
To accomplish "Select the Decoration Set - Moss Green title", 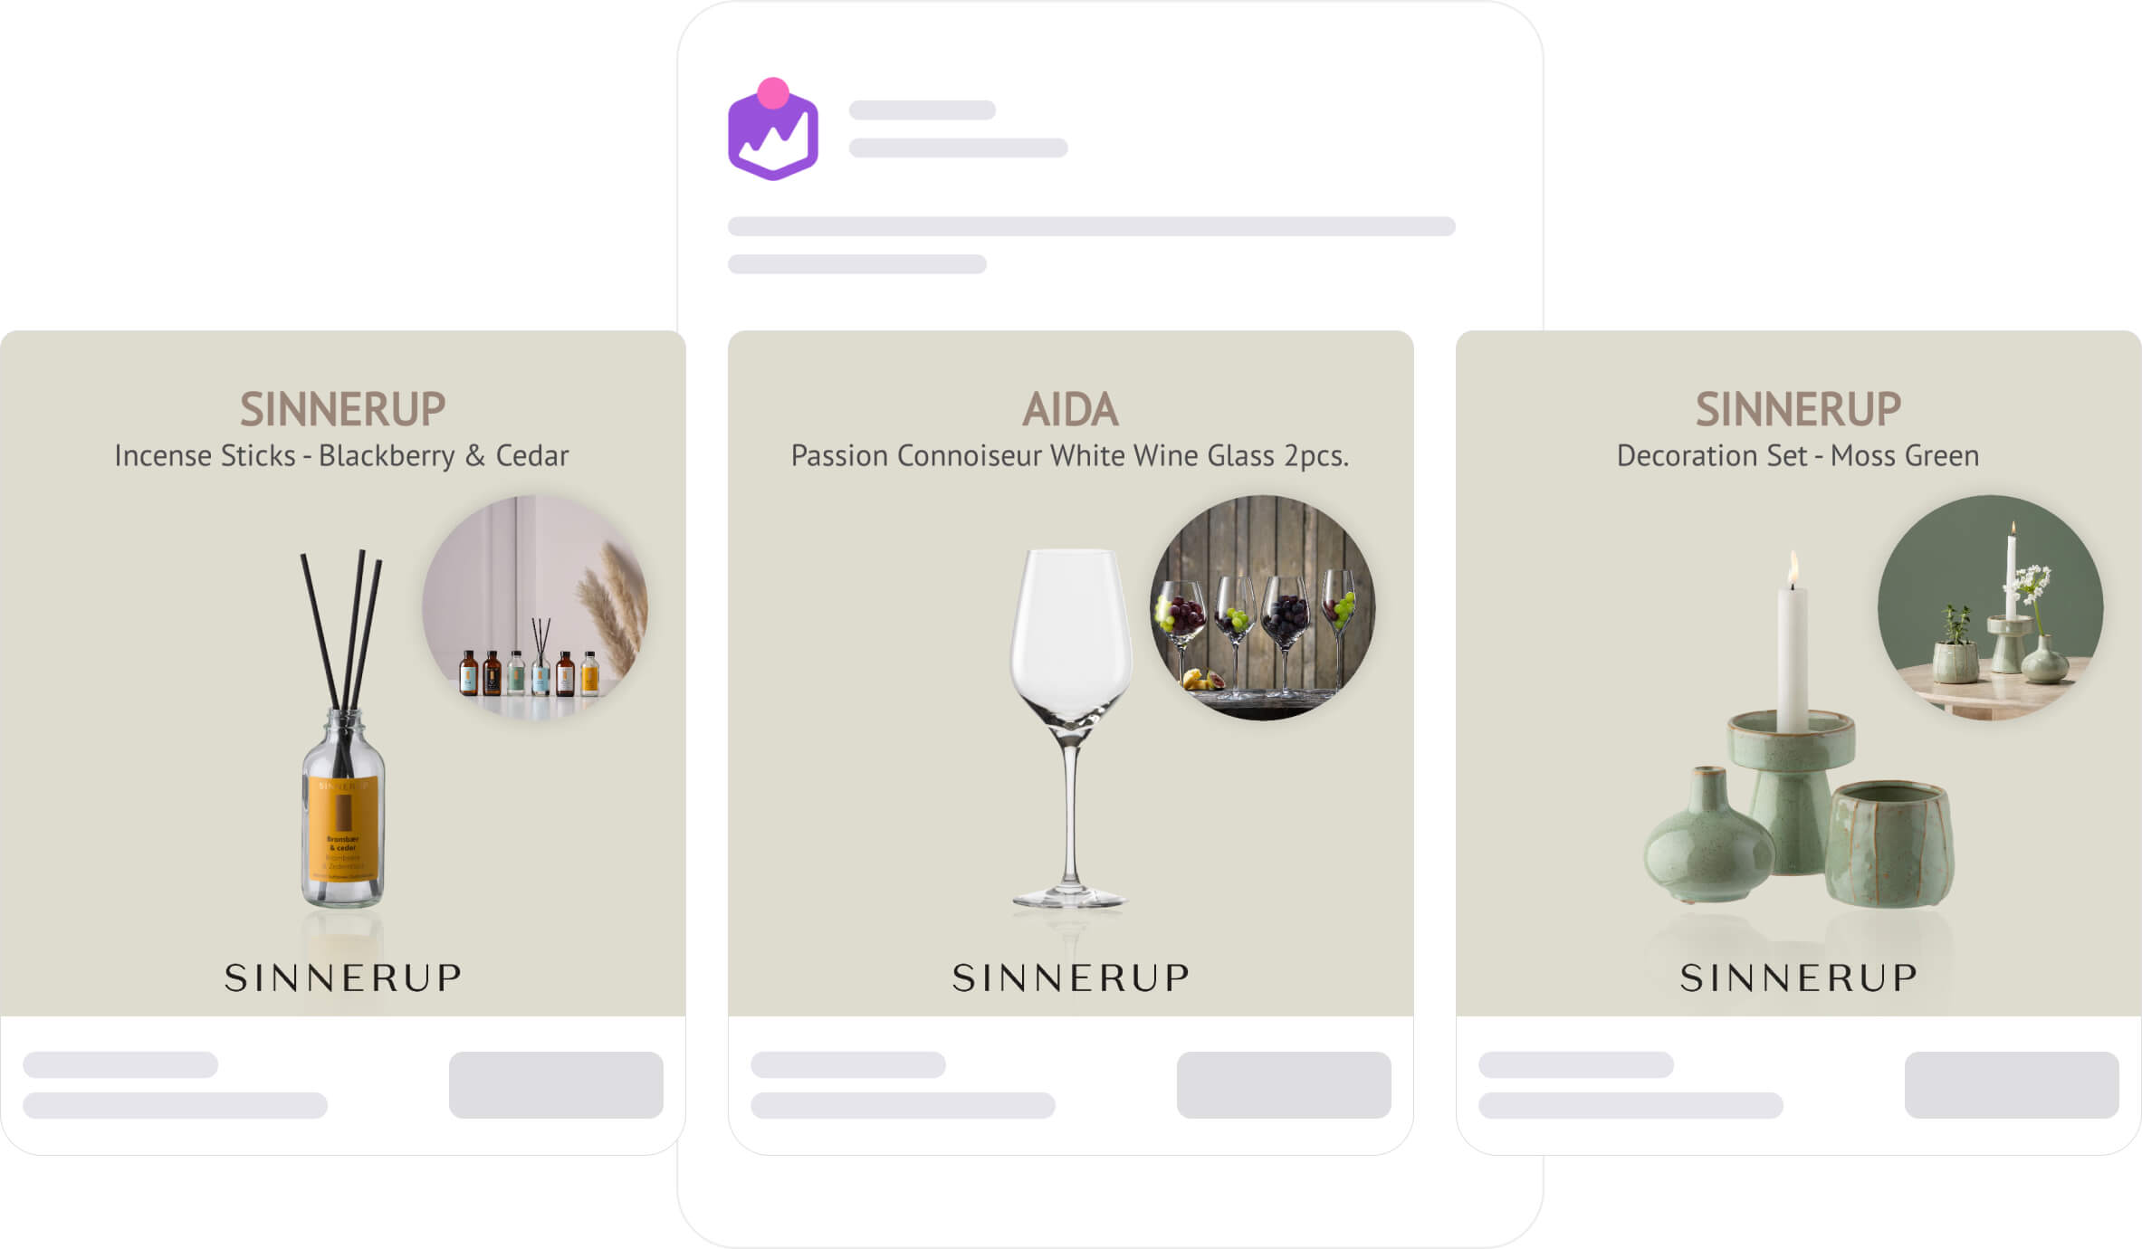I will tap(1798, 455).
